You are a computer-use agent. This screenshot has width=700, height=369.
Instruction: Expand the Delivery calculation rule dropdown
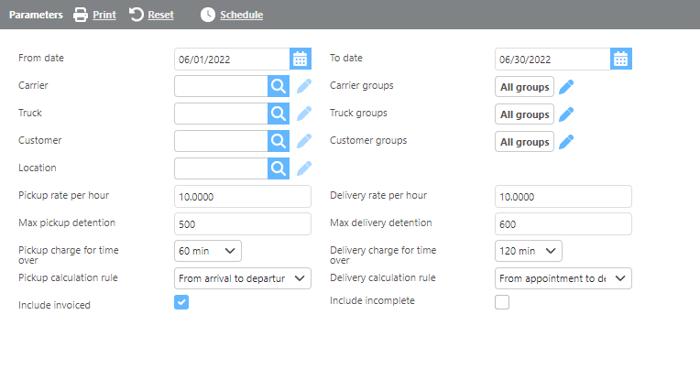[x=563, y=278]
